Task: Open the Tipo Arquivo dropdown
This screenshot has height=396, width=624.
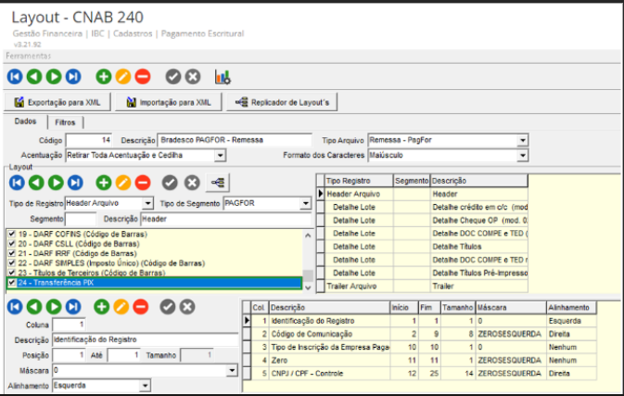Action: pyautogui.click(x=522, y=139)
